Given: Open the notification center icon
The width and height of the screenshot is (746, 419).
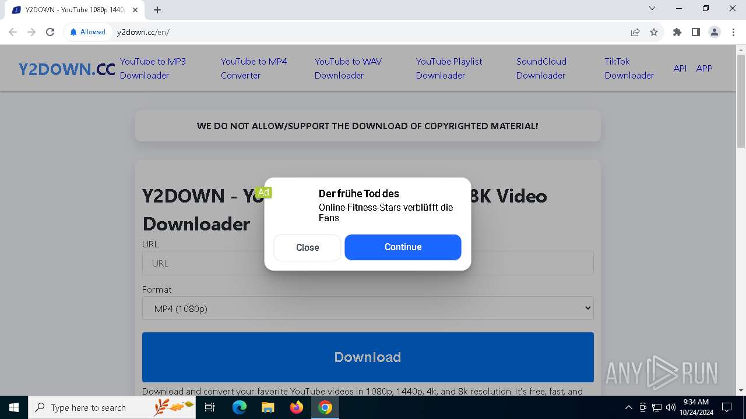Looking at the screenshot, I should (x=727, y=407).
